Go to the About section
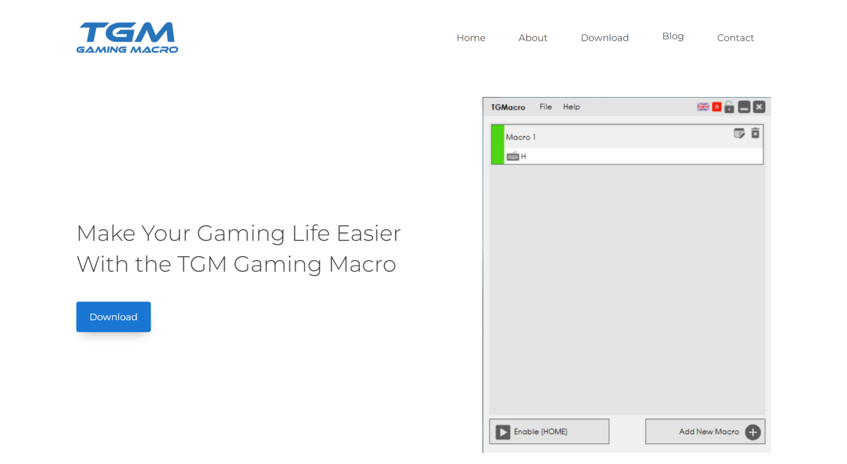 coord(533,37)
